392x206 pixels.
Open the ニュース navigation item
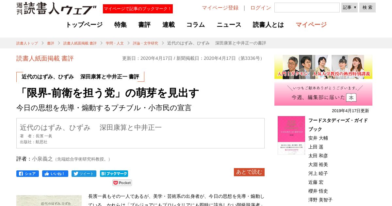[x=229, y=25]
